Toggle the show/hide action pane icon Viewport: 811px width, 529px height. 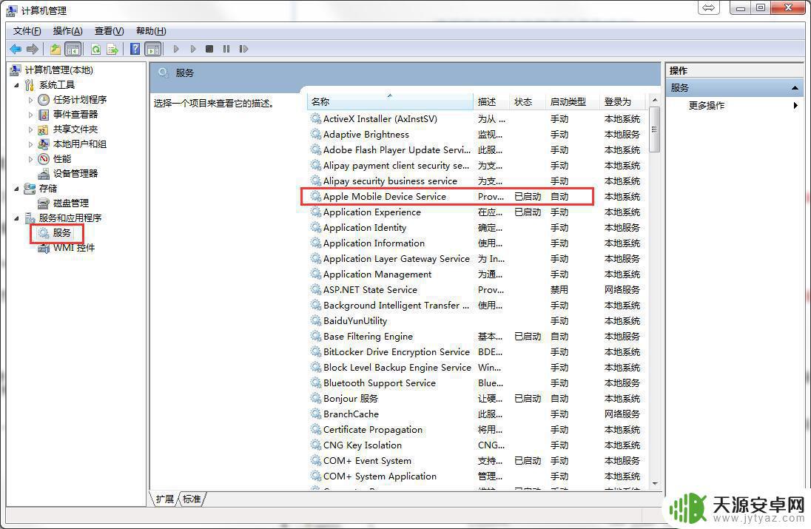153,49
